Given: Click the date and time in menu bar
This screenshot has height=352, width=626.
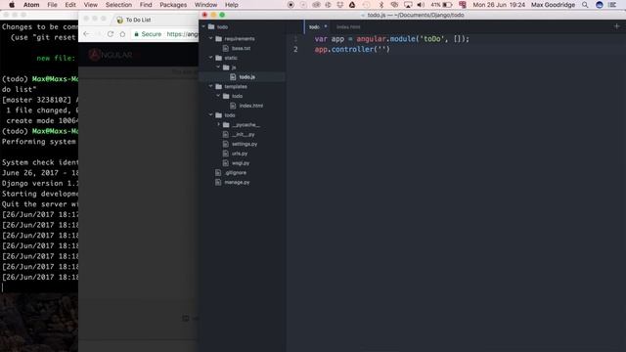Looking at the screenshot, I should [x=499, y=5].
